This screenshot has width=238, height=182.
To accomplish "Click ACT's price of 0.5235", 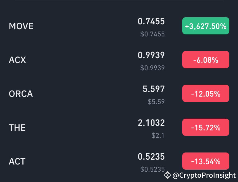I will point(151,157).
